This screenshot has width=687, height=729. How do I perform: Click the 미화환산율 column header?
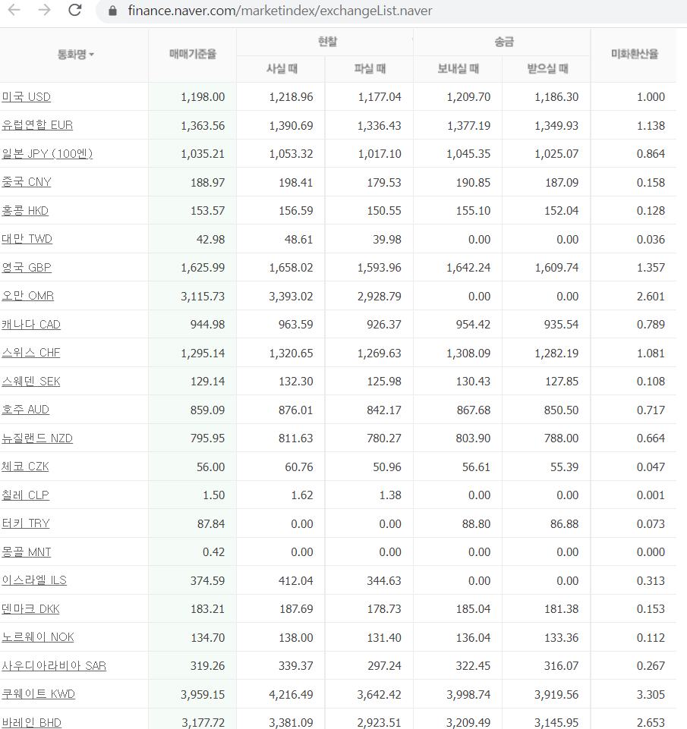click(x=635, y=54)
